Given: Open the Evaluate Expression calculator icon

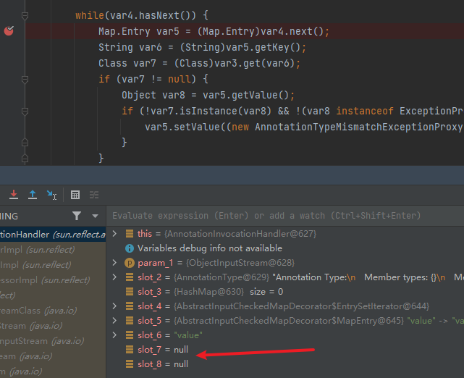Looking at the screenshot, I should pos(75,195).
